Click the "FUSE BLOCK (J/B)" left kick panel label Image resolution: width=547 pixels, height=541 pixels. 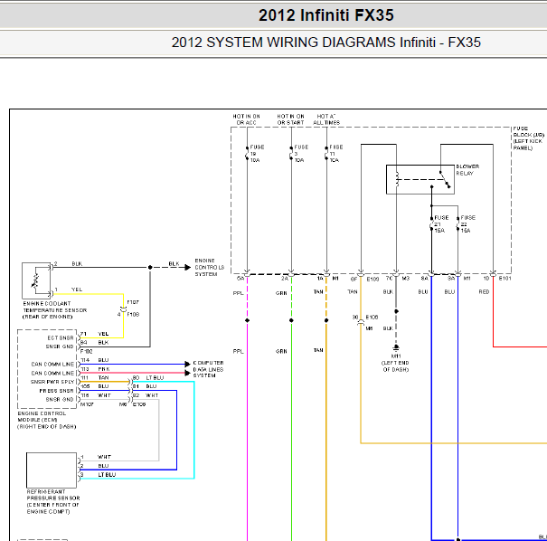click(528, 138)
